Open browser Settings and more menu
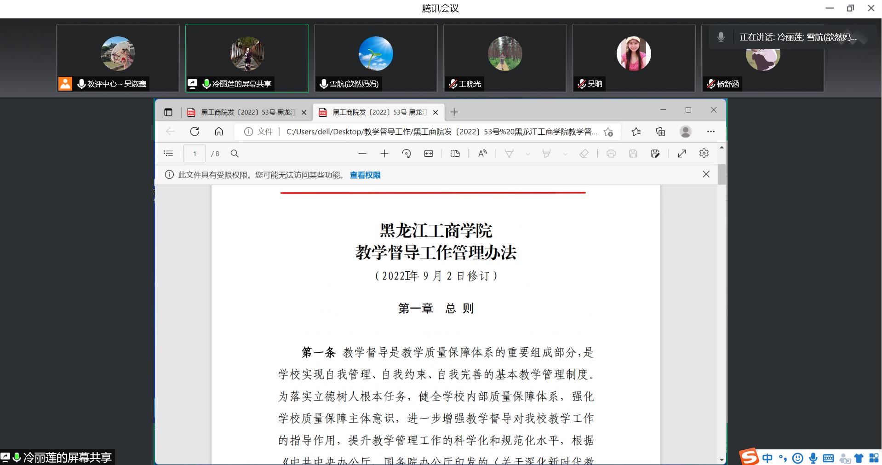The height and width of the screenshot is (465, 882). click(710, 132)
